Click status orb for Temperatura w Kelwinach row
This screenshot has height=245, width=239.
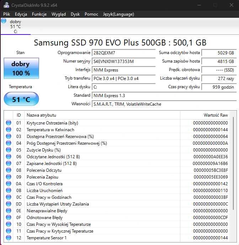[9, 129]
